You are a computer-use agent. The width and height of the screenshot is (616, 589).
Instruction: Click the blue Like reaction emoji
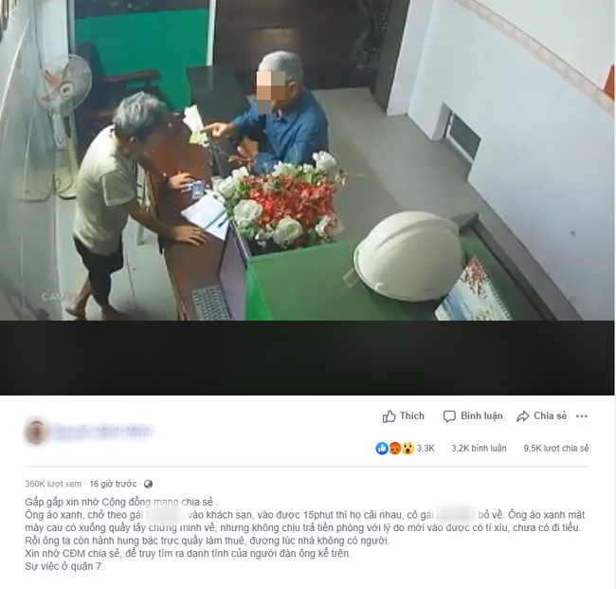point(382,449)
